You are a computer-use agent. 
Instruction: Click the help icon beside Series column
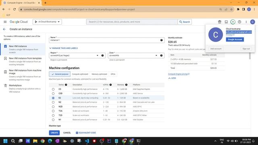(66, 85)
